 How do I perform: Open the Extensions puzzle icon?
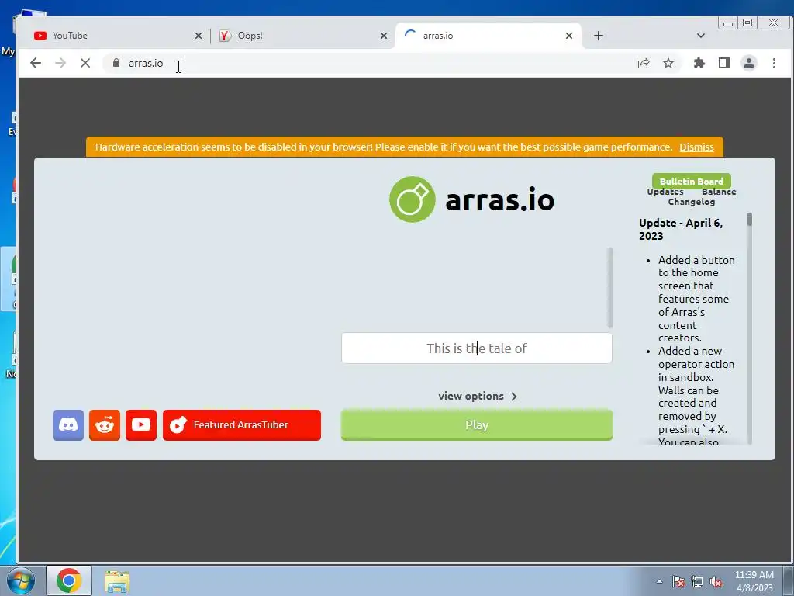pyautogui.click(x=699, y=63)
